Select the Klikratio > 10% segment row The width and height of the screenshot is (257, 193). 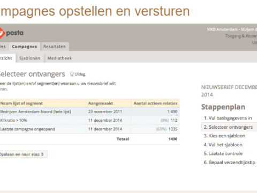coord(89,120)
